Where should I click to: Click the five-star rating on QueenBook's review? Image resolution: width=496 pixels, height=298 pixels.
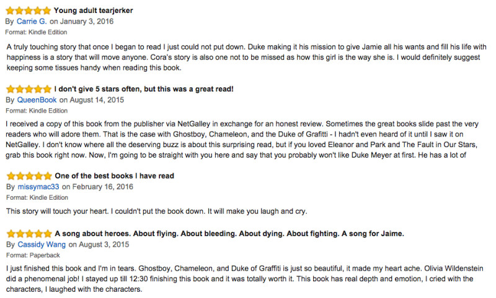pos(29,89)
